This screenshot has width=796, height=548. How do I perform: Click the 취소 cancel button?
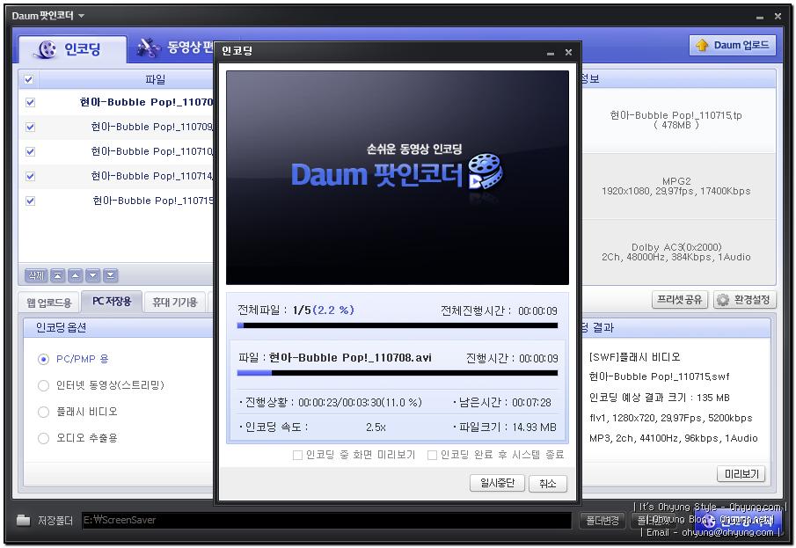[547, 483]
